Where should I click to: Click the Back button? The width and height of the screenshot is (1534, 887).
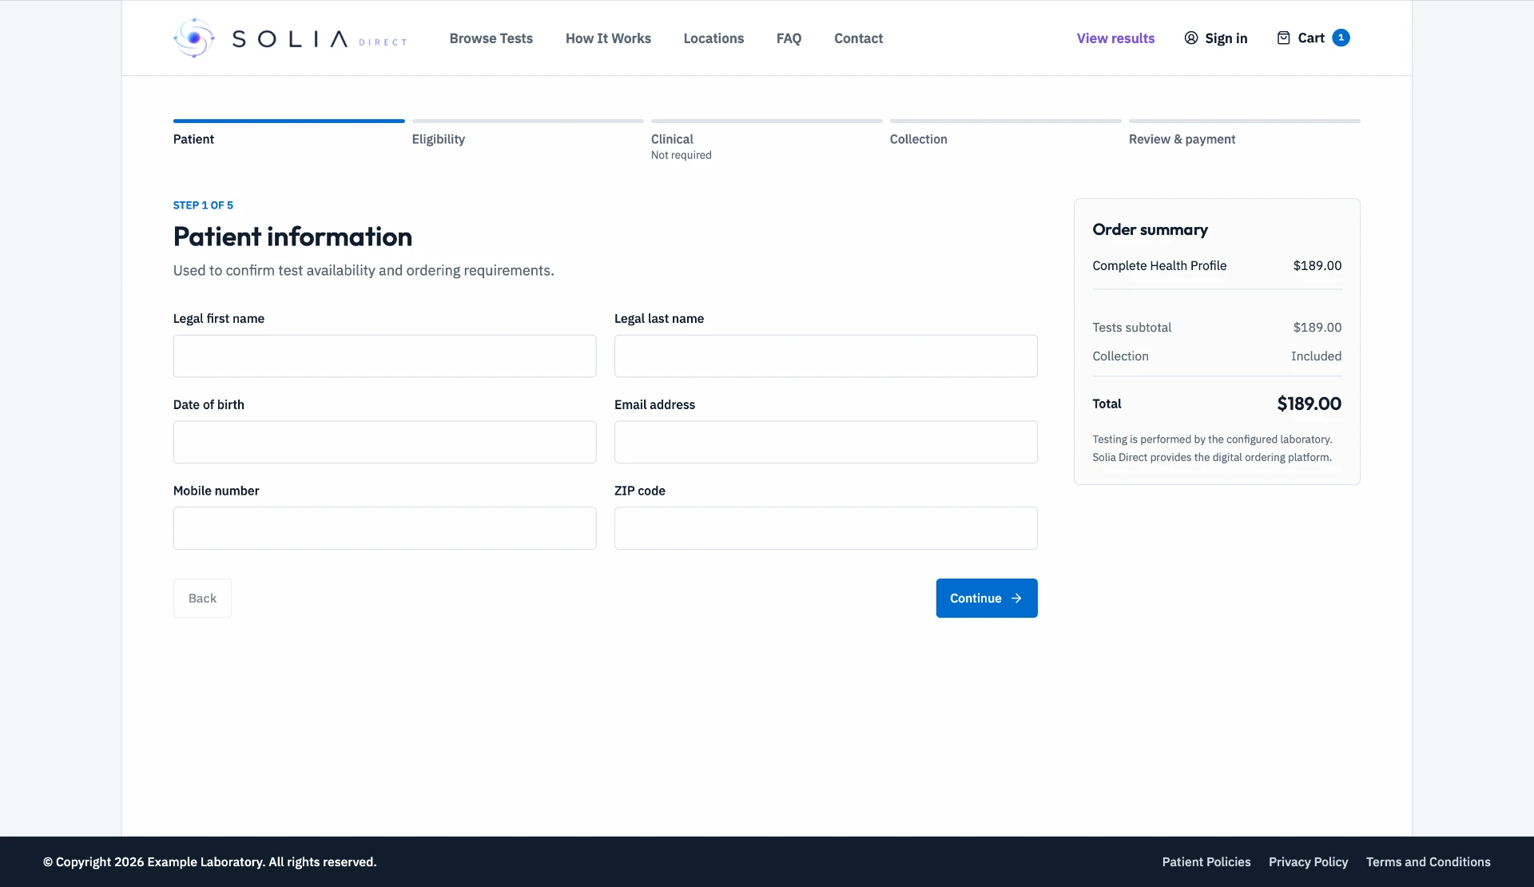(202, 599)
